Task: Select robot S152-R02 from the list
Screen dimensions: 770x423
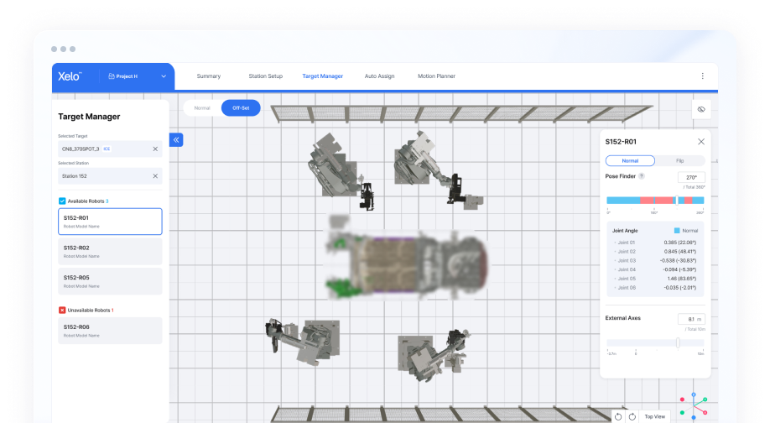Action: [110, 251]
